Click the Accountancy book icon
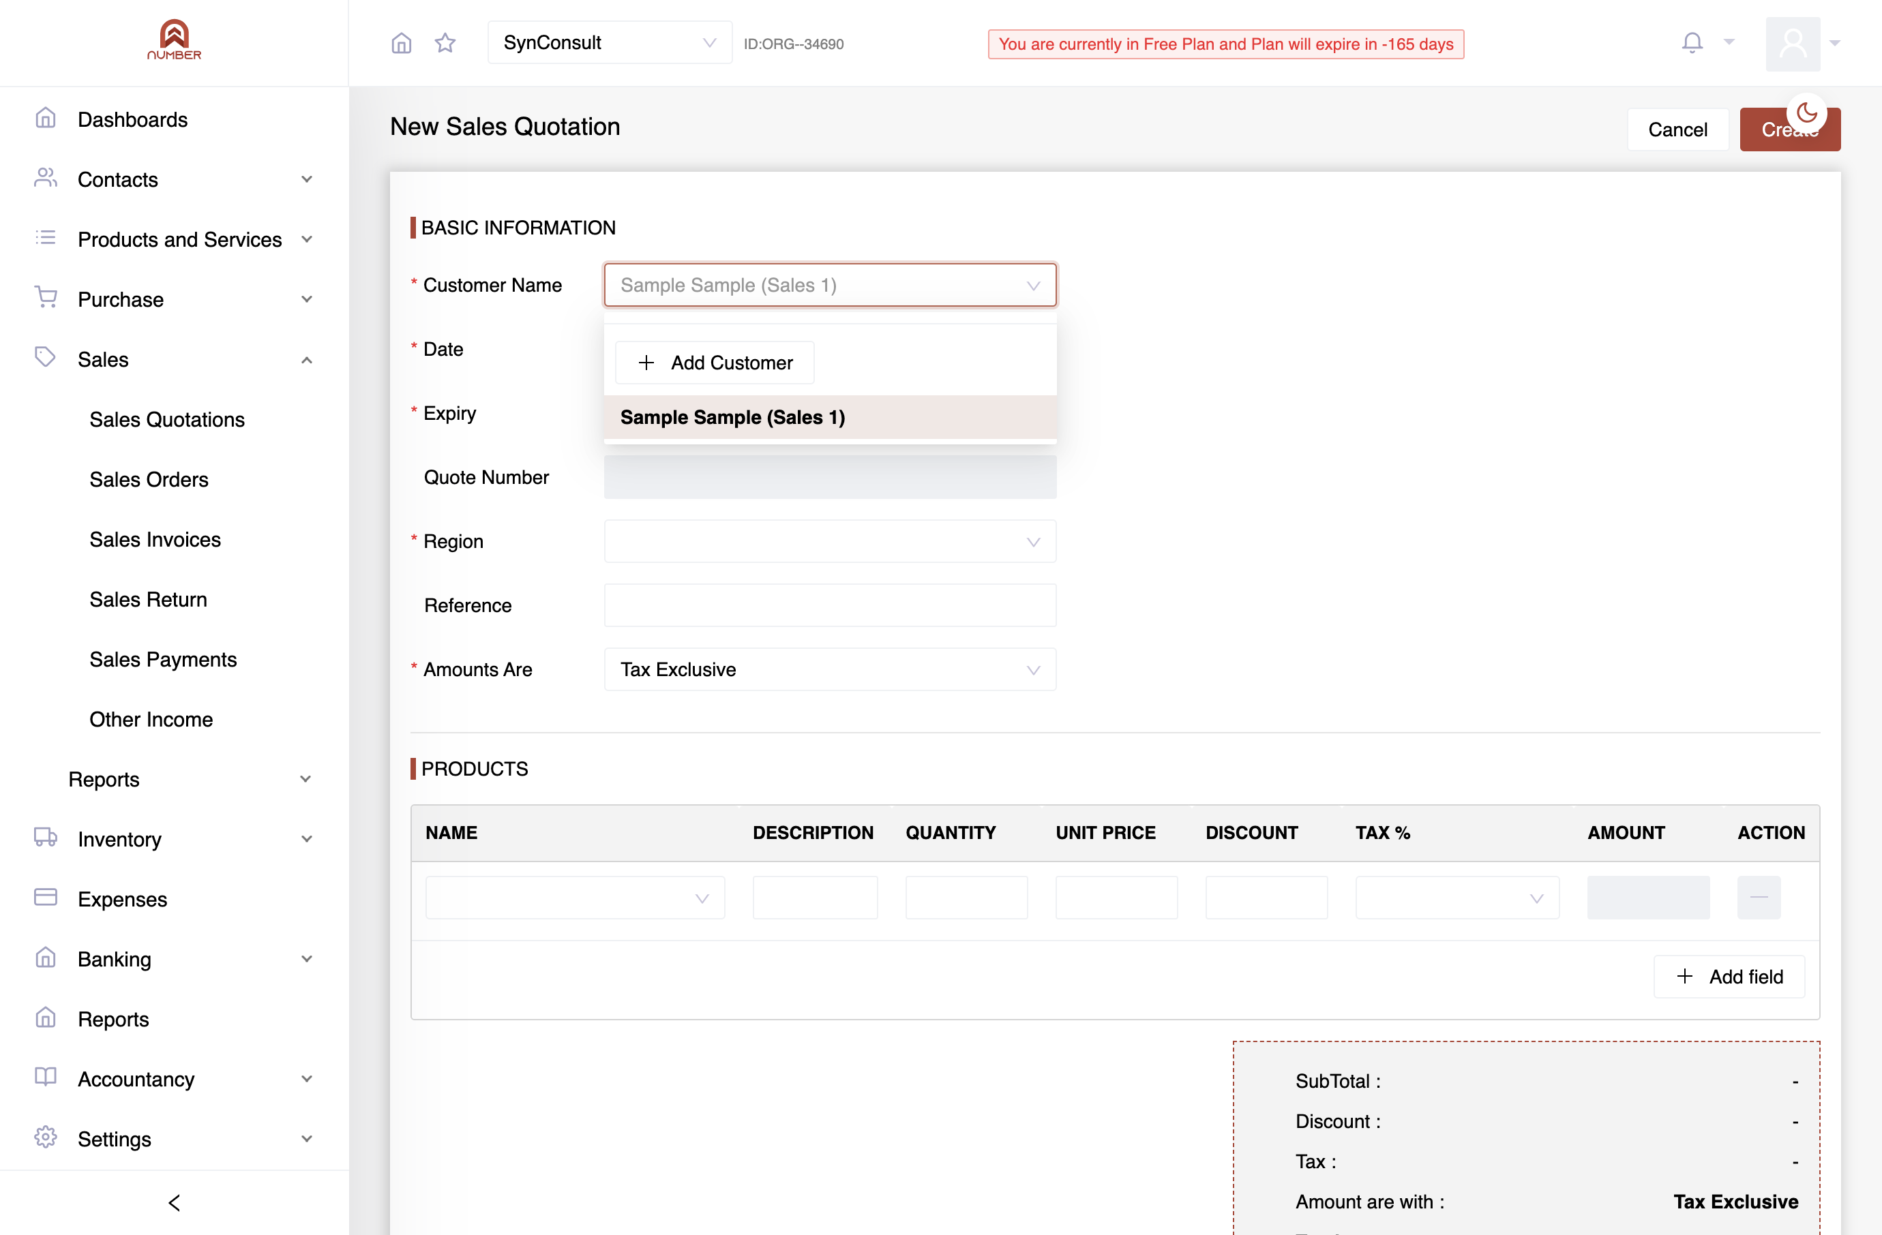The image size is (1882, 1235). coord(46,1078)
